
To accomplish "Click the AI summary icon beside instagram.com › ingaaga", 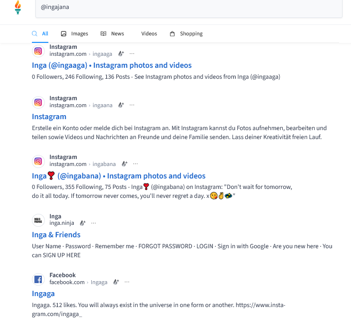I will coord(121,54).
